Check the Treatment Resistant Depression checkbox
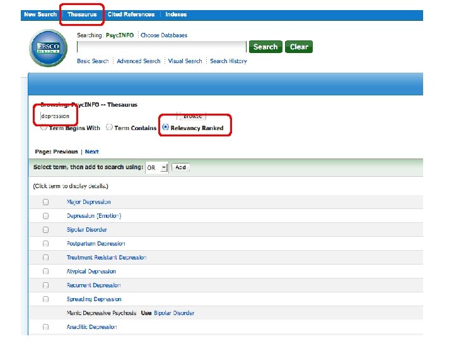The height and width of the screenshot is (341, 454). (x=46, y=258)
